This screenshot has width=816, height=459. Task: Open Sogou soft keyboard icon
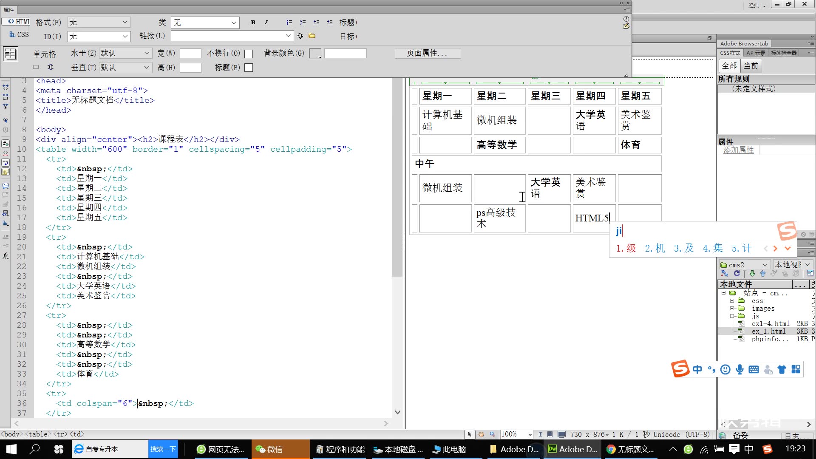[754, 369]
